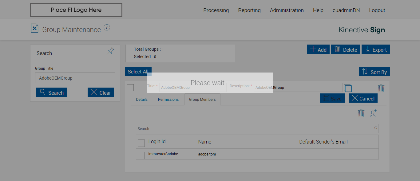
Task: Click the trash icon in group header row
Action: tap(381, 89)
